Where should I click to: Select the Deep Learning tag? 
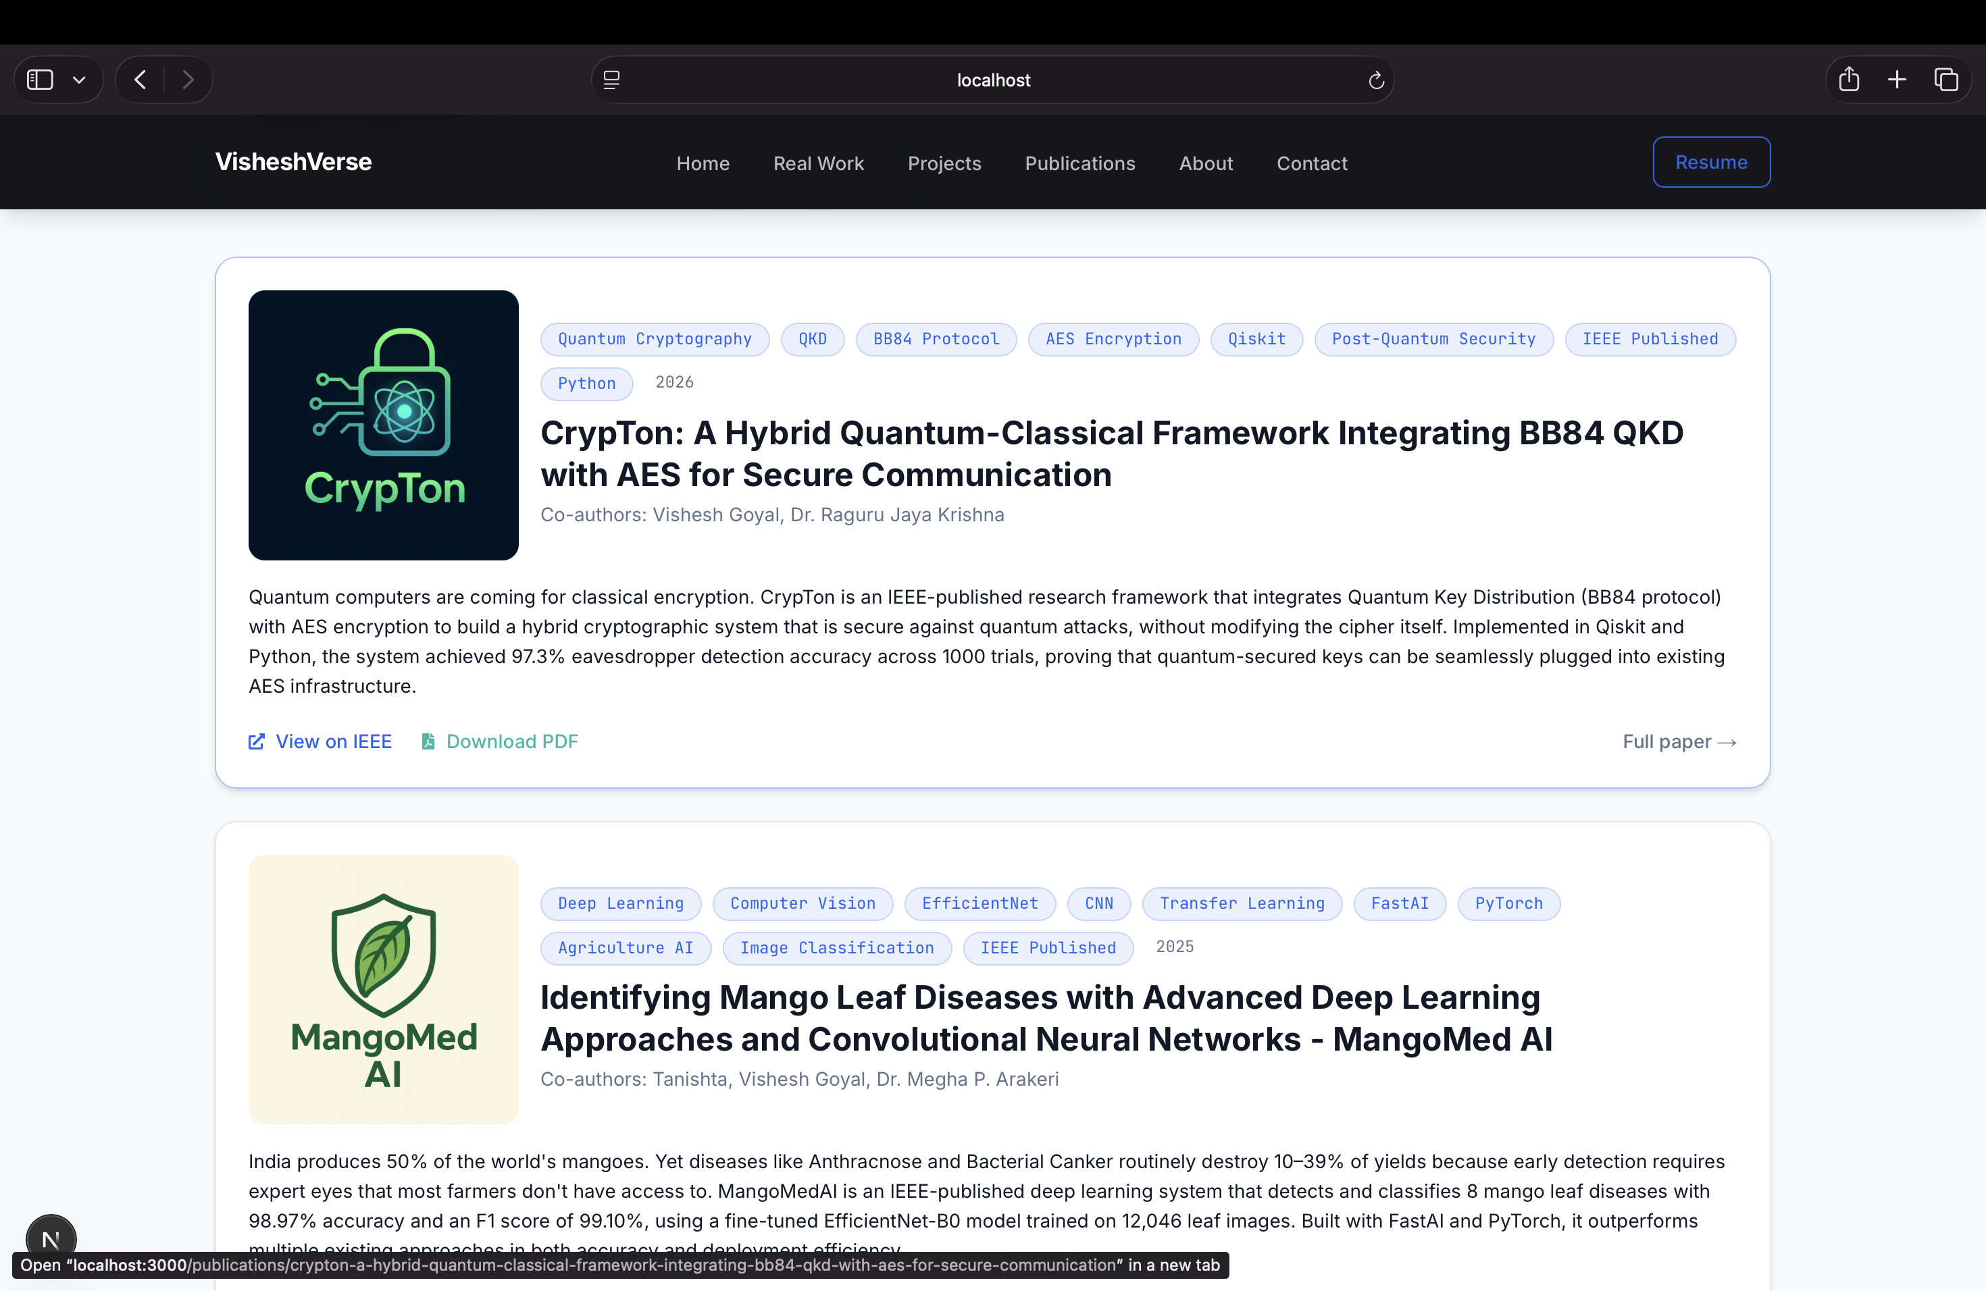pos(621,904)
